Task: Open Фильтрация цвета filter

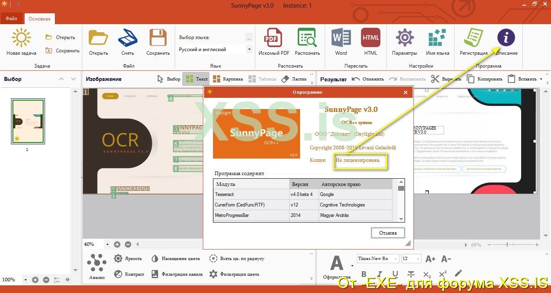Action: click(x=234, y=274)
